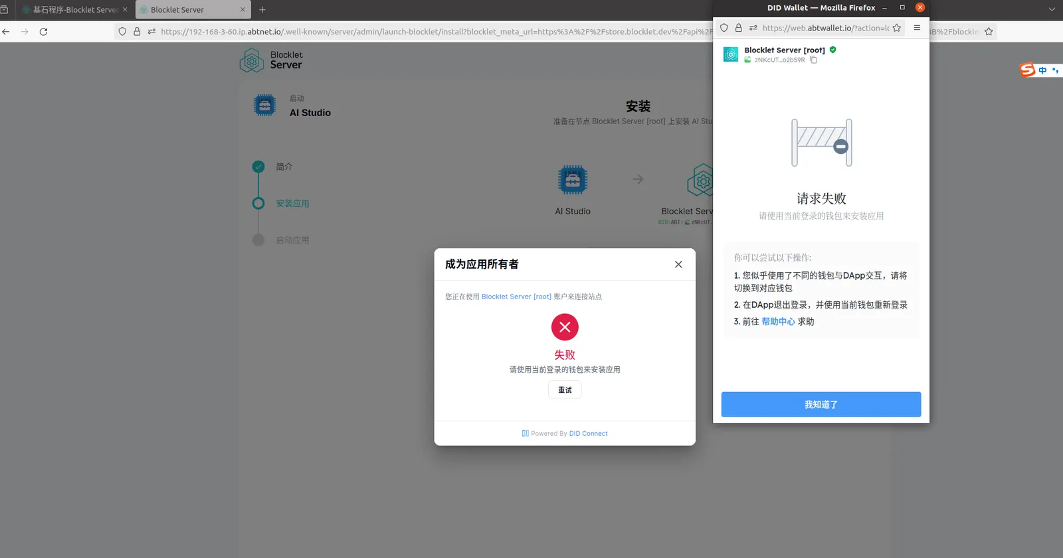Click the shield tracking protection icon in DID Wallet
The image size is (1063, 558).
click(x=724, y=28)
